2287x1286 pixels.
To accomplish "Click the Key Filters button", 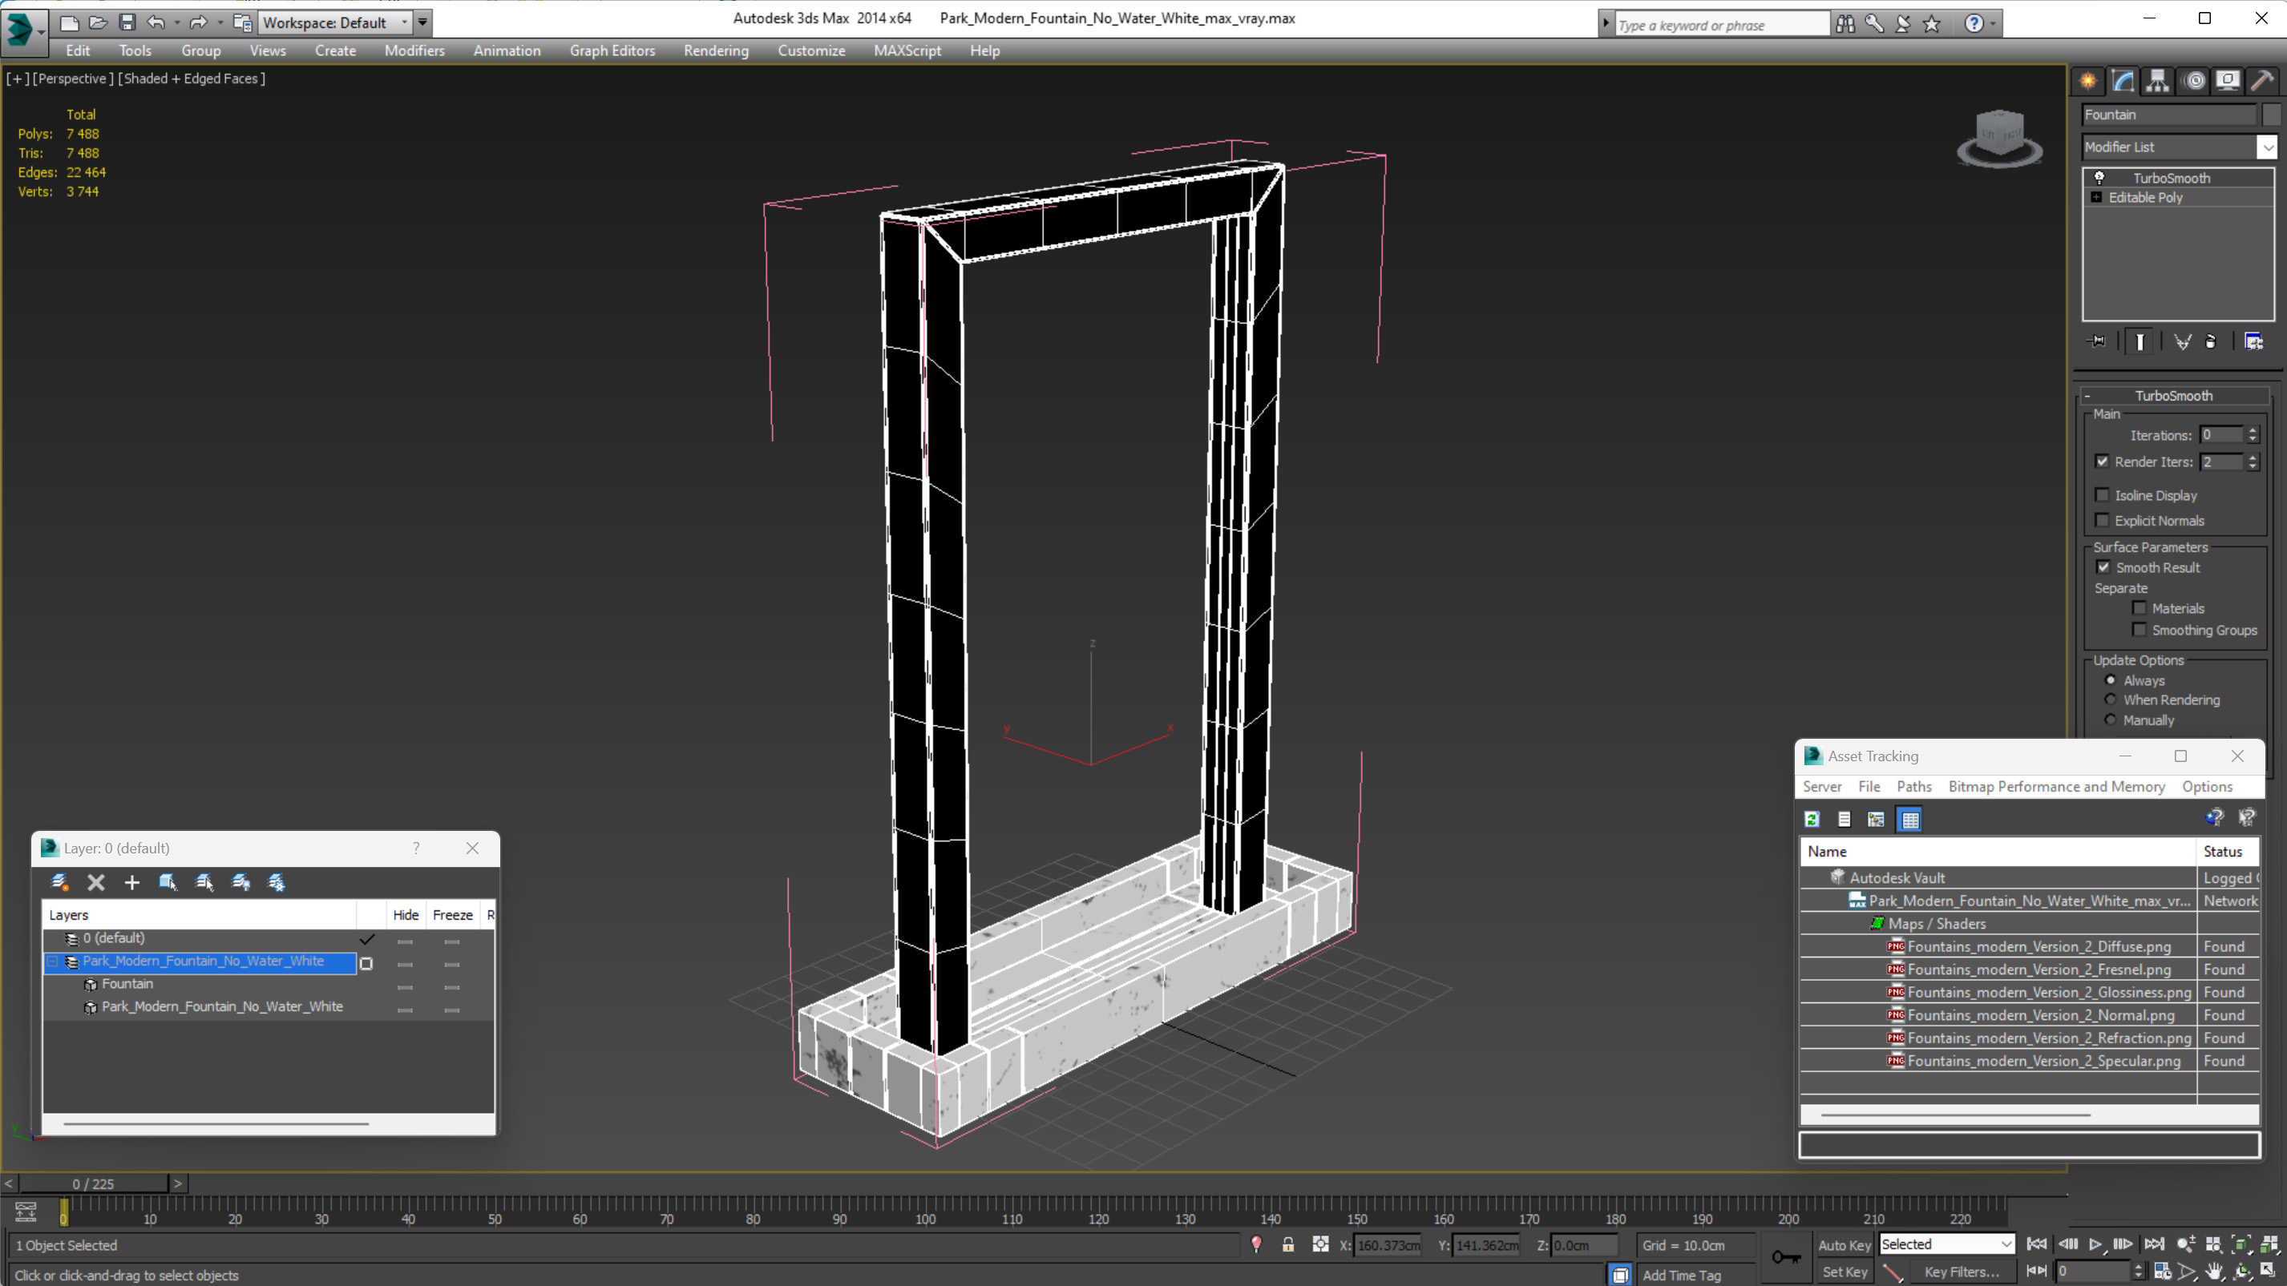I will pyautogui.click(x=1962, y=1271).
